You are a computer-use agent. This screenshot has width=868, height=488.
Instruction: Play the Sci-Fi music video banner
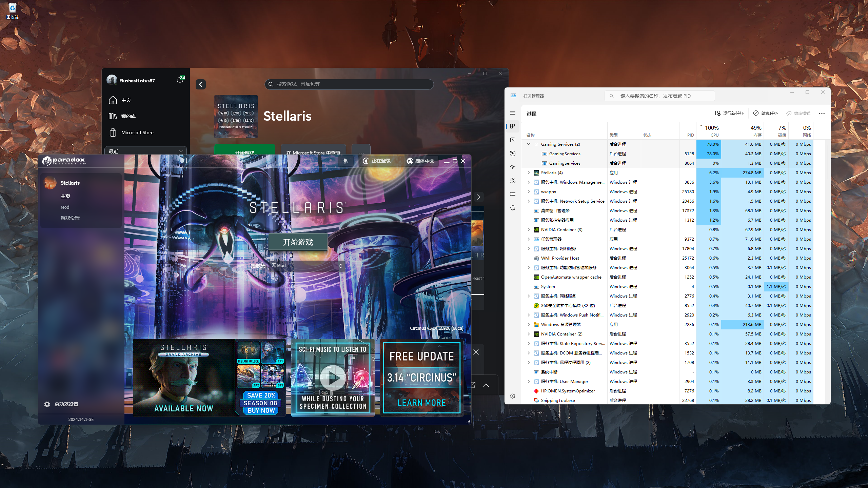coord(333,378)
